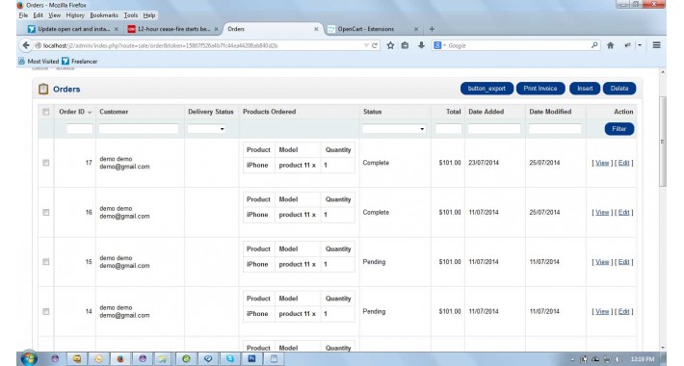Click the Total filter field

[448, 129]
